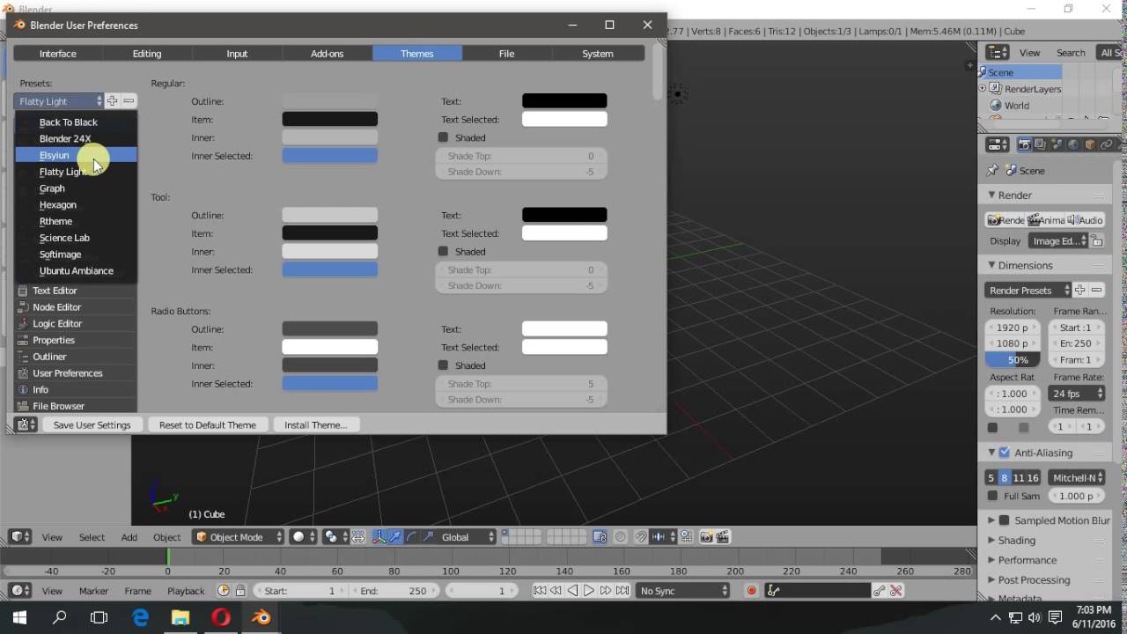Add a render preset with plus icon
This screenshot has width=1127, height=634.
[x=1079, y=290]
